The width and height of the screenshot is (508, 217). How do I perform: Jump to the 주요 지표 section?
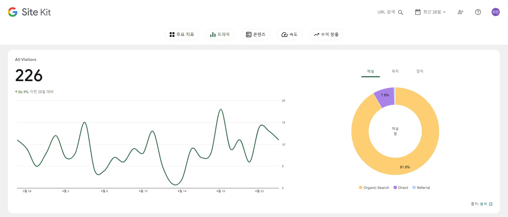182,35
